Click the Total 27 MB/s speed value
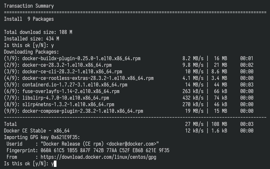The height and width of the screenshot is (169, 270). (194, 124)
